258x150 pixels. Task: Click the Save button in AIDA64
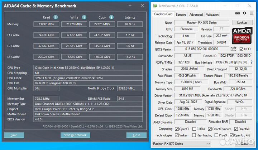pyautogui.click(x=14, y=135)
